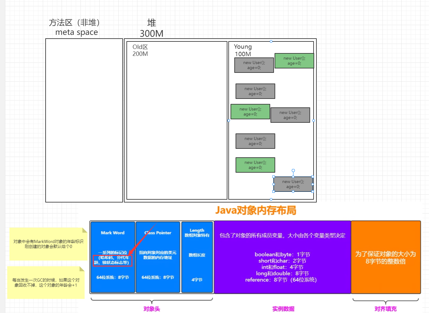This screenshot has height=313, width=429.
Task: Click the top-middle selection handle of the Young container
Action: point(271,41)
